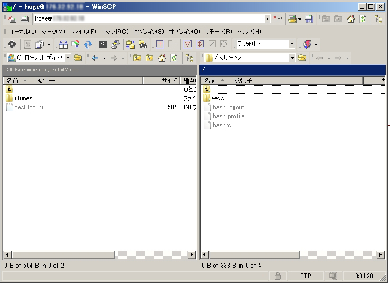Open in PuTTY icon

[x=115, y=44]
